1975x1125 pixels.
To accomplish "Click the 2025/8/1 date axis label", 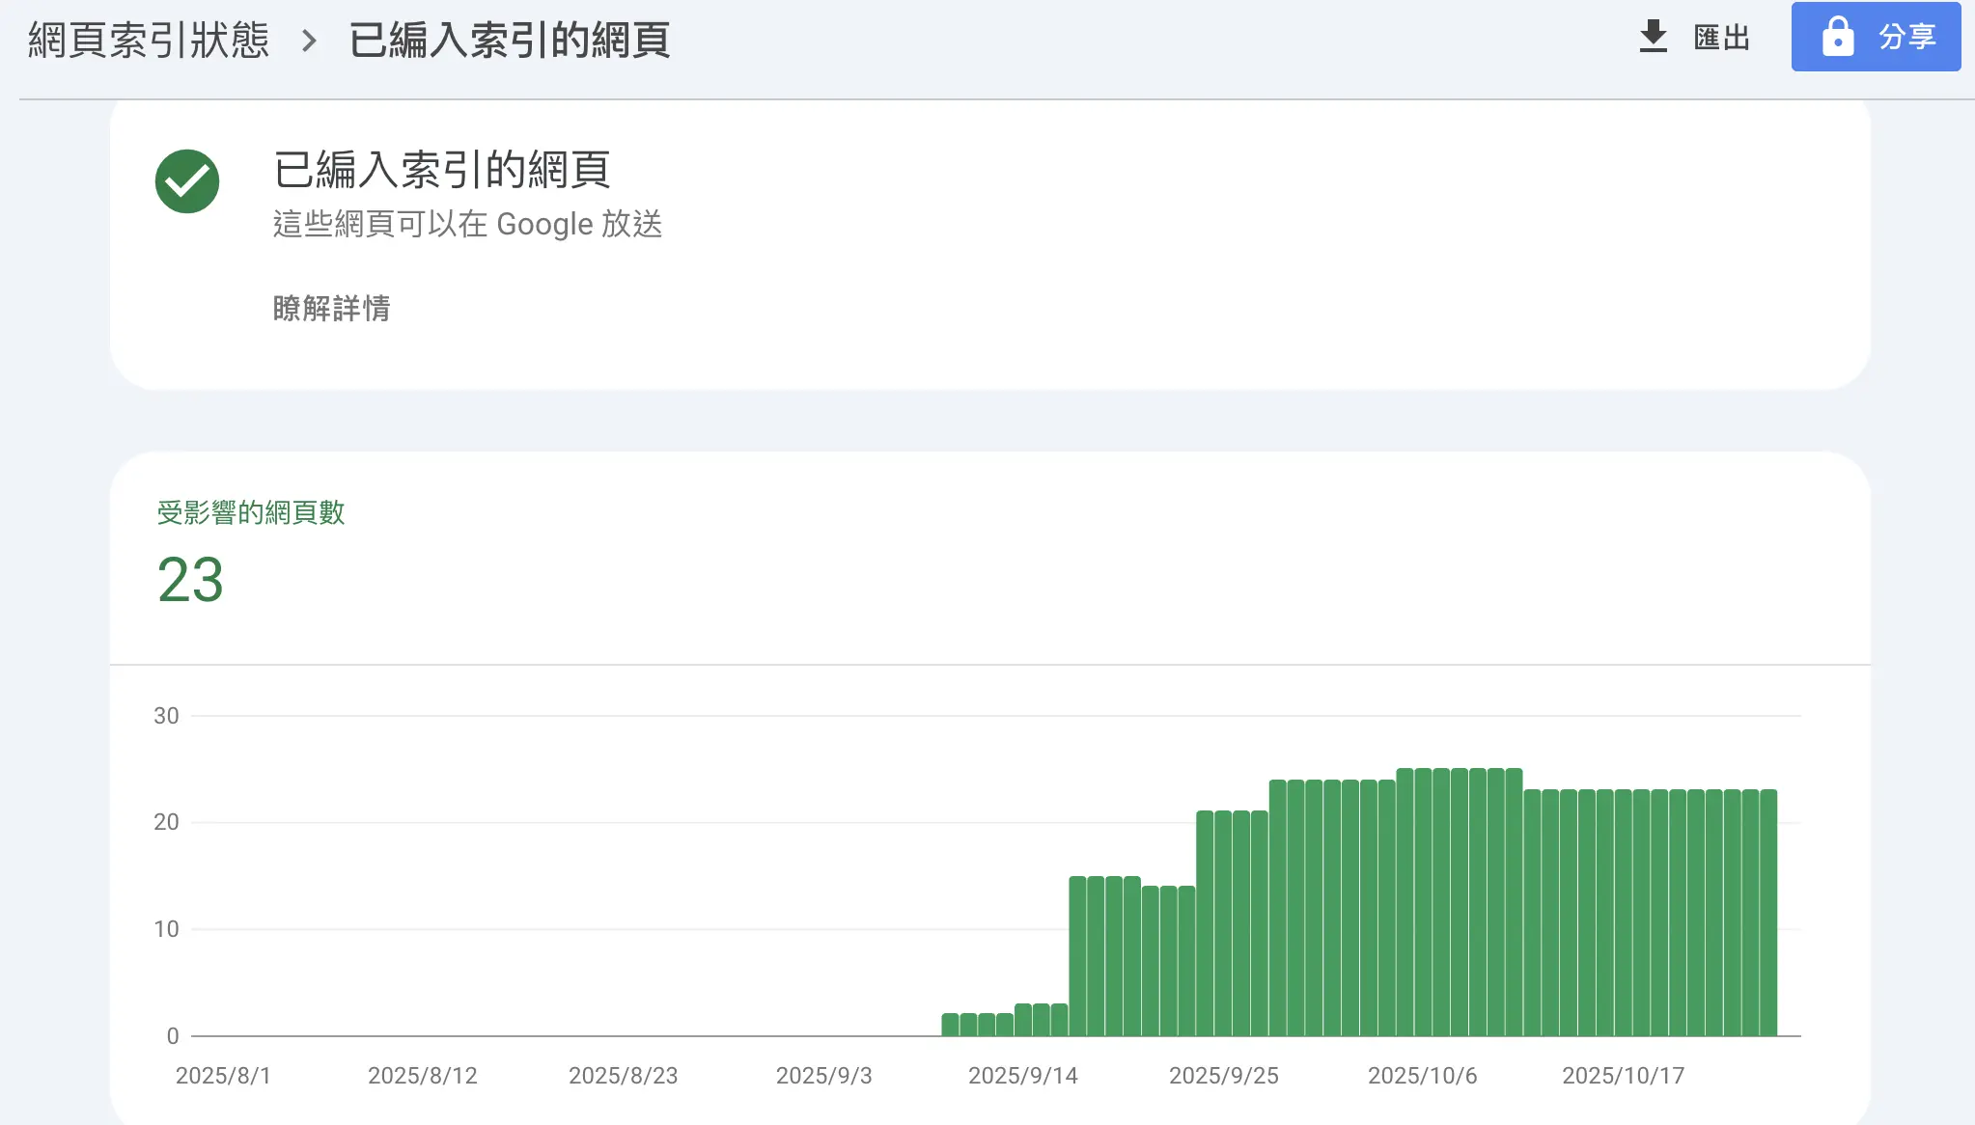I will [x=223, y=1076].
